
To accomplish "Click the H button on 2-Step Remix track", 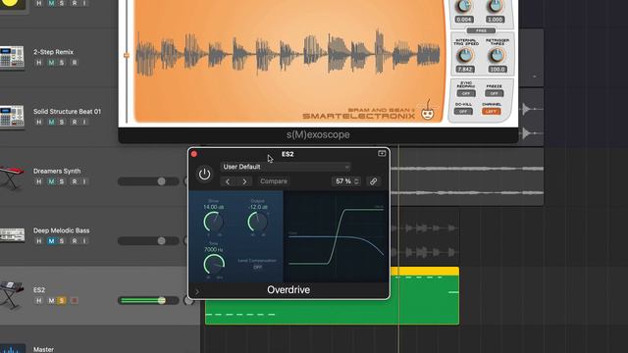I will (39, 63).
